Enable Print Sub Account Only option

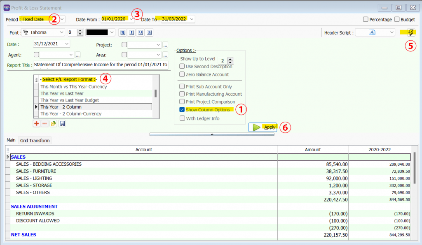tap(182, 86)
